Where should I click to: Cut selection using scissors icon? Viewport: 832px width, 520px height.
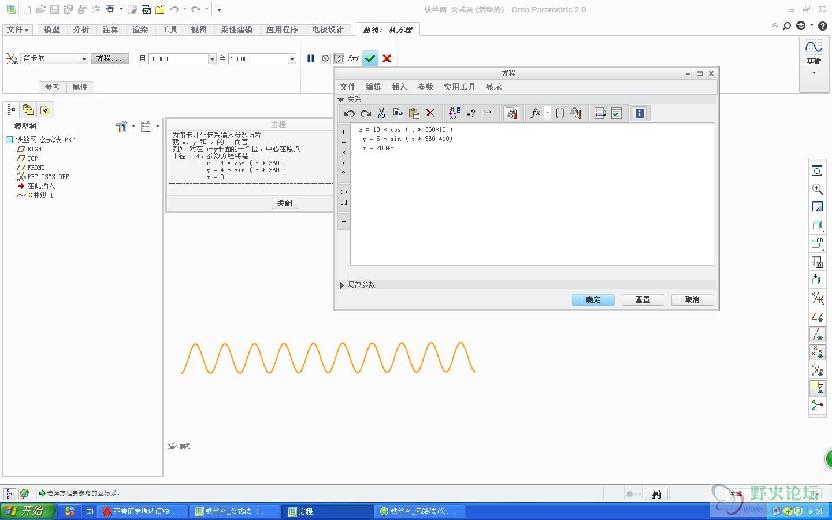[381, 113]
